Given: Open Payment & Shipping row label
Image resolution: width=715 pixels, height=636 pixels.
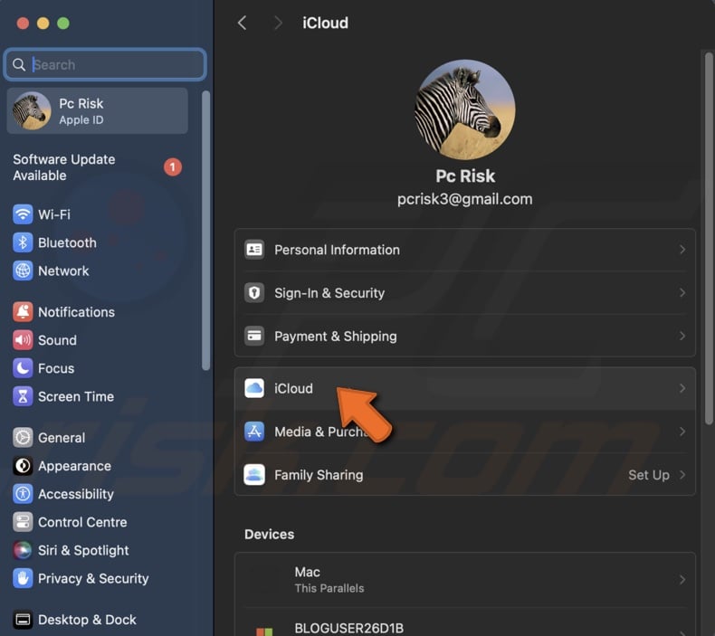Looking at the screenshot, I should 336,337.
